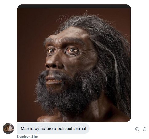
Task: Click the word 'animal' in the message
Action: coord(79,129)
